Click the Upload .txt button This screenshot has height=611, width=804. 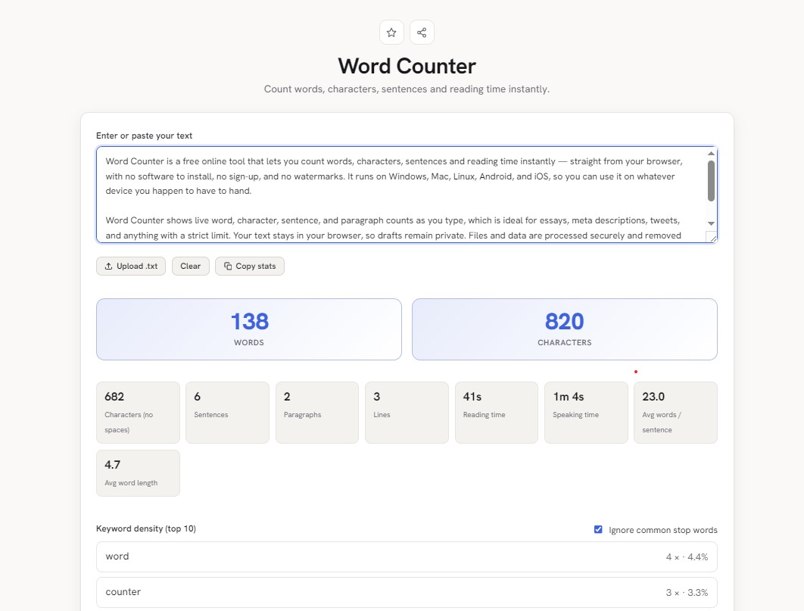(x=131, y=266)
